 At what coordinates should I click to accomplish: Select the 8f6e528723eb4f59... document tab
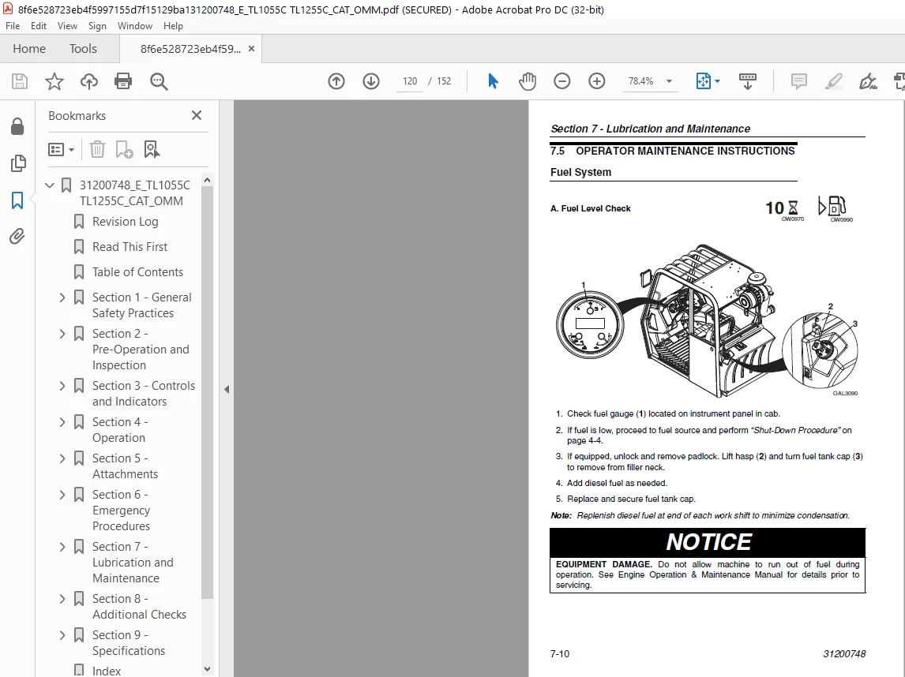[x=190, y=49]
